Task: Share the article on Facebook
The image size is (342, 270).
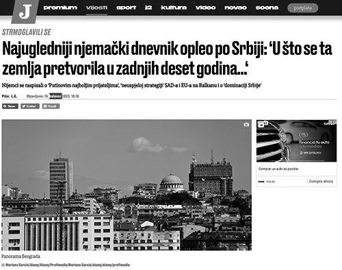Action: click(10, 106)
